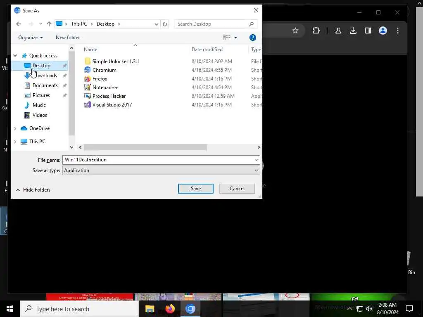Open browser Extensions puzzle icon

click(x=316, y=31)
